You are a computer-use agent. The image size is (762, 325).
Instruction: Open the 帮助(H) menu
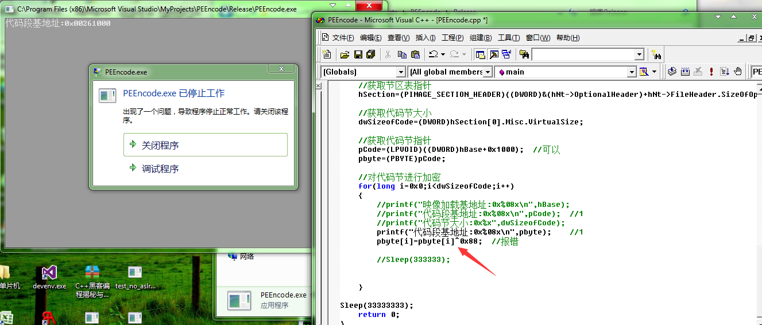(568, 38)
